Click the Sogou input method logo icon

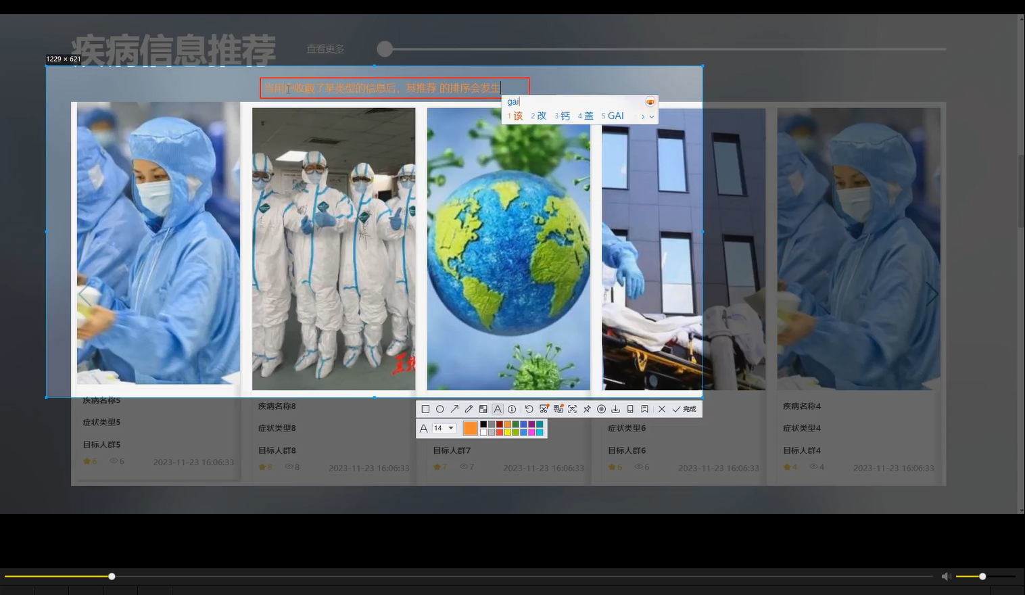coord(650,102)
